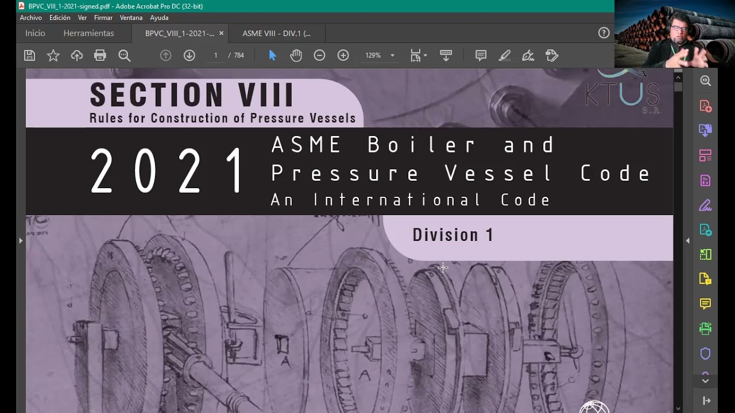
Task: Open the Edición menu
Action: 60,18
